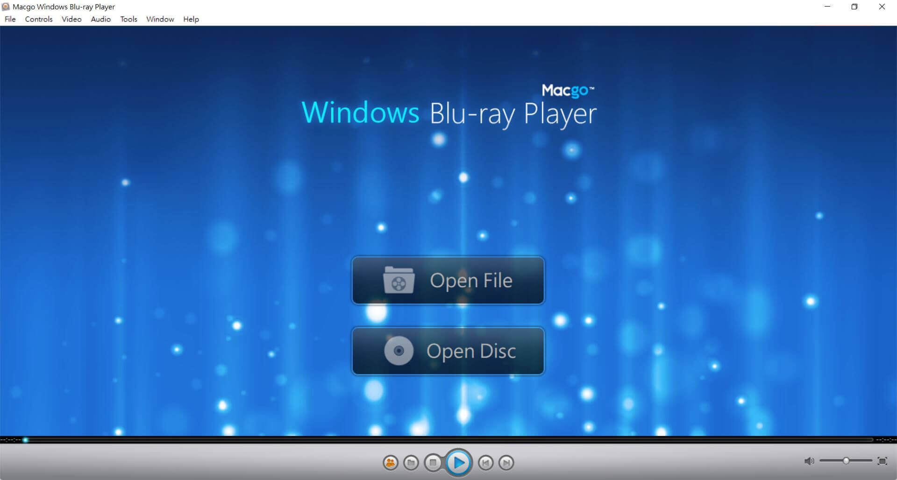Open the Tools menu
The height and width of the screenshot is (480, 897).
[128, 19]
